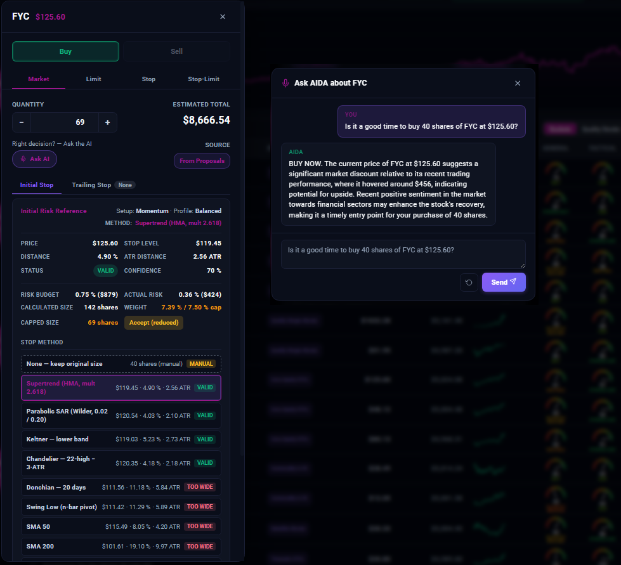Select the Donchian 20 days stop method
Image resolution: width=621 pixels, height=565 pixels.
(x=121, y=487)
